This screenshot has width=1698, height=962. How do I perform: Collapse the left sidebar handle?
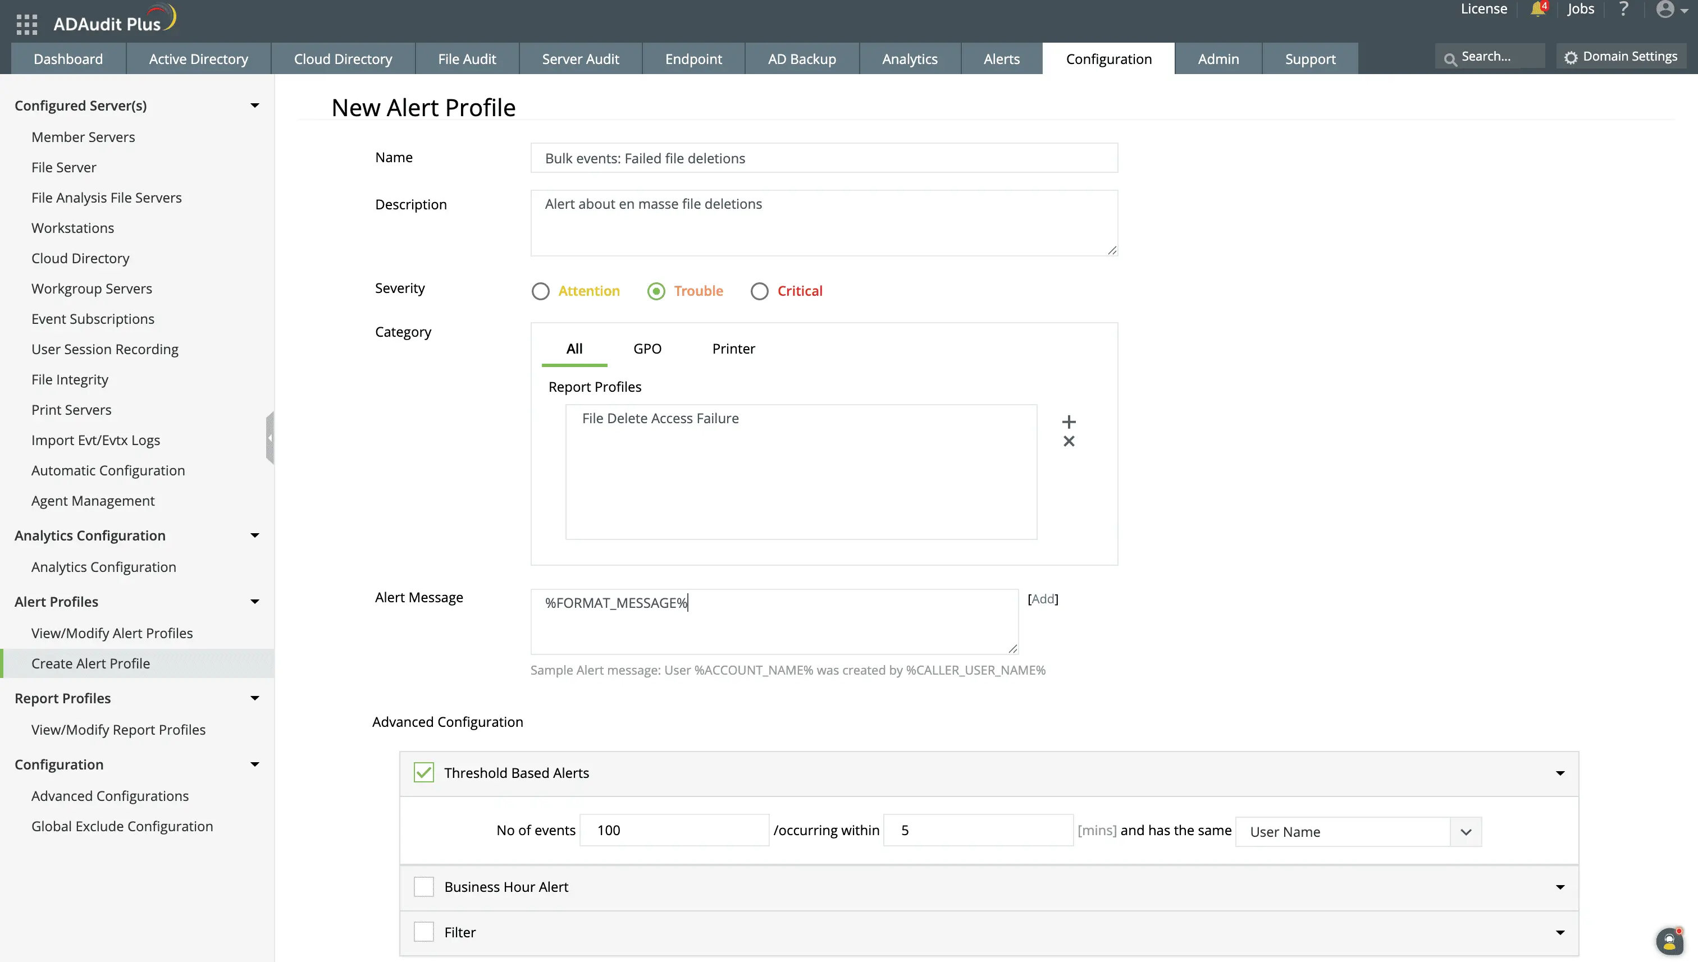pyautogui.click(x=270, y=437)
